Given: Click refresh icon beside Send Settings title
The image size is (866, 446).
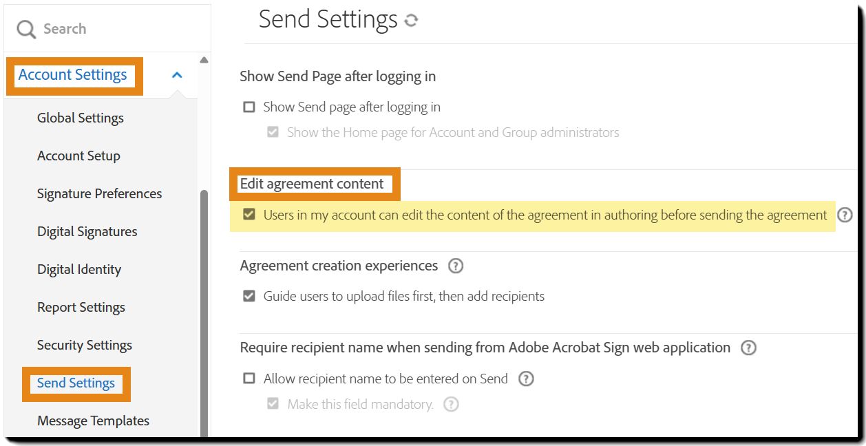Looking at the screenshot, I should click(411, 21).
